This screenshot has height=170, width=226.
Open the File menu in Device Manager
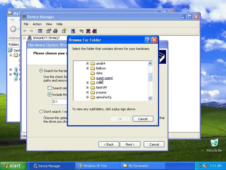click(x=26, y=24)
